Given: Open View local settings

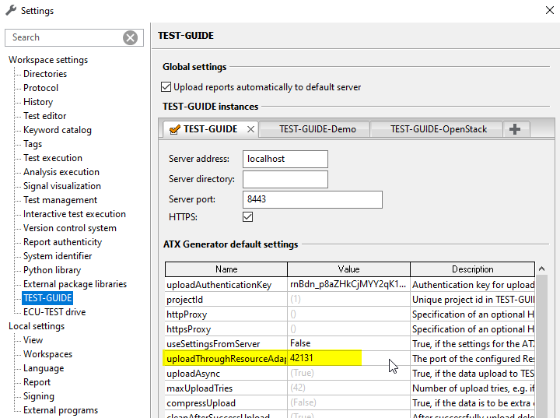Looking at the screenshot, I should (x=33, y=340).
